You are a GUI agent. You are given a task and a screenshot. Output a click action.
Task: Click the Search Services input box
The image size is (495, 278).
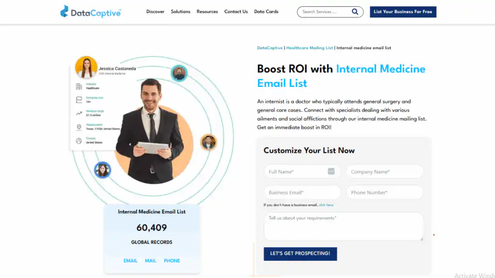324,12
